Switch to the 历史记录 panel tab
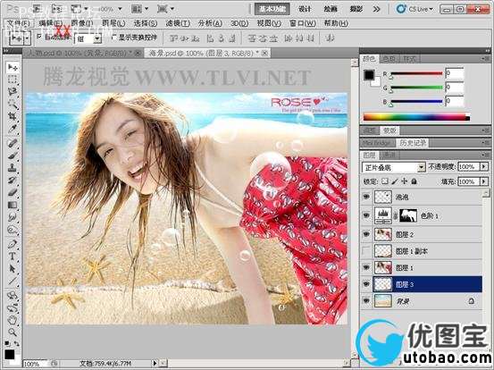This screenshot has width=494, height=370. click(x=412, y=143)
